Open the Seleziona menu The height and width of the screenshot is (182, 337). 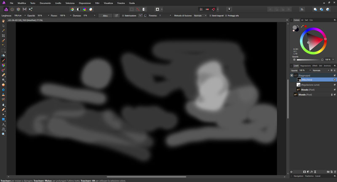70,3
